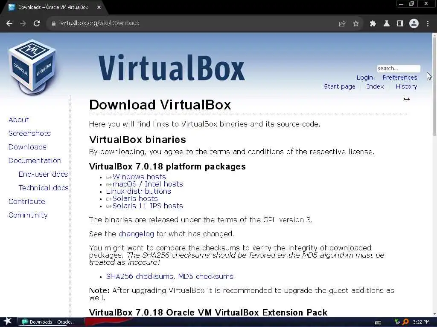Toggle the side panel icon
The image size is (437, 327).
click(x=400, y=24)
